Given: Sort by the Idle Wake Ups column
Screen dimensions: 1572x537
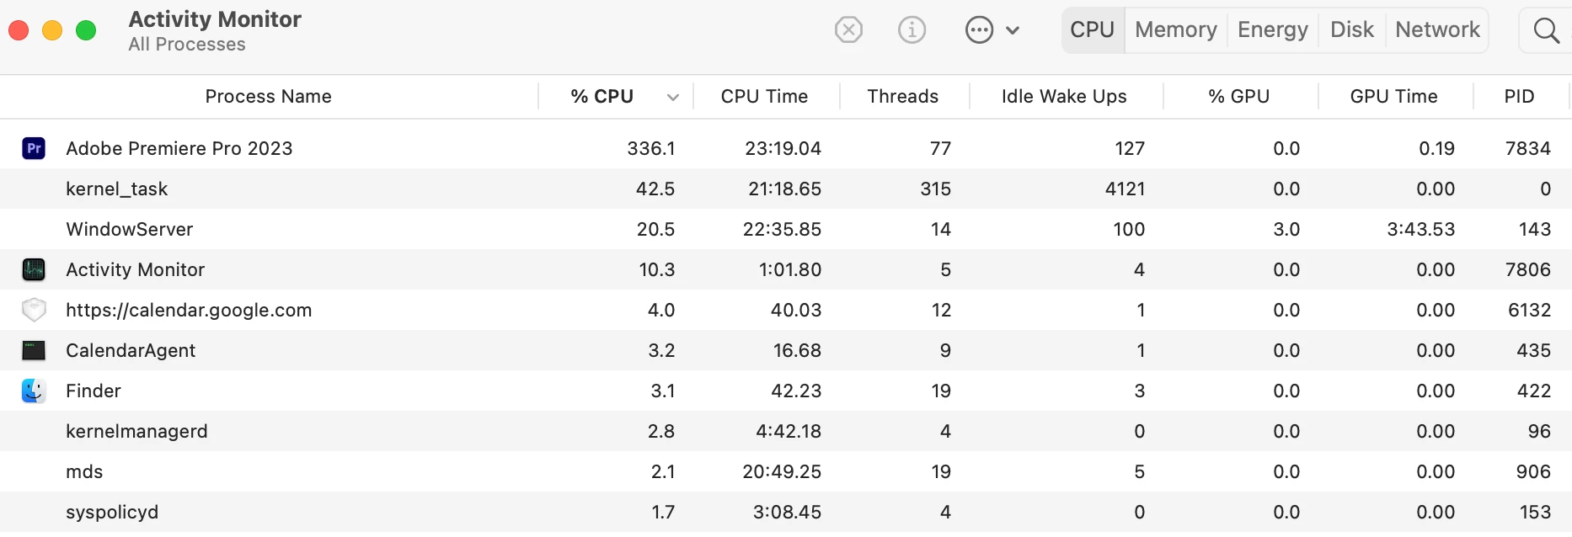Looking at the screenshot, I should pyautogui.click(x=1064, y=97).
